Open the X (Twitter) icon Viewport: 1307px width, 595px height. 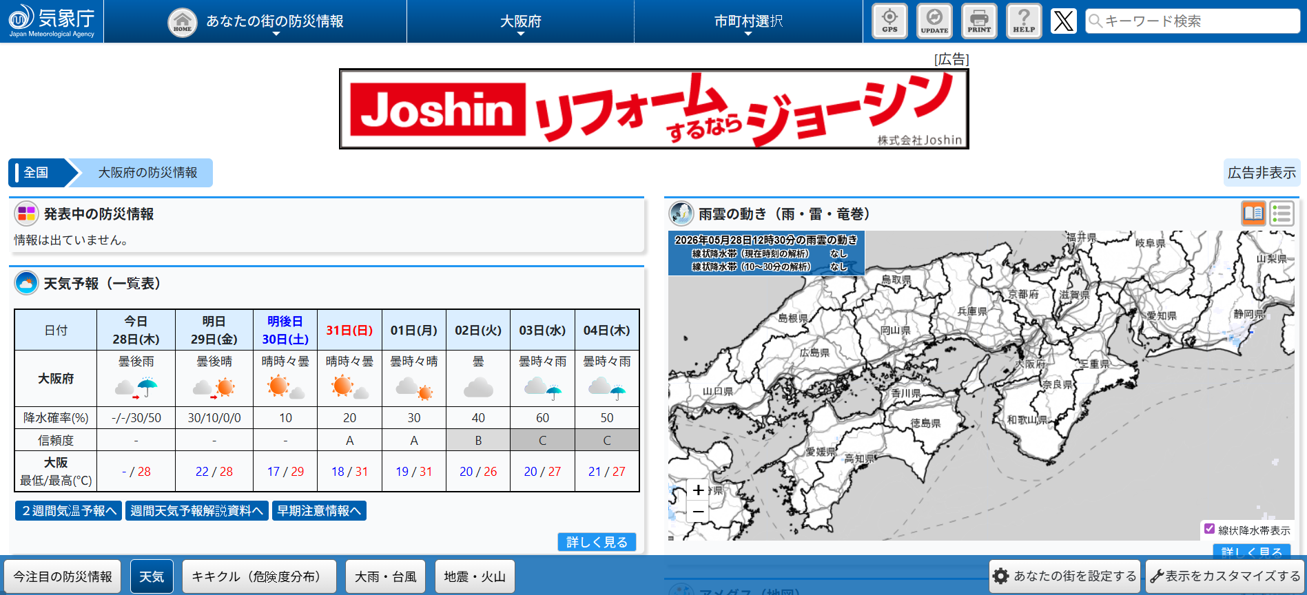point(1064,21)
